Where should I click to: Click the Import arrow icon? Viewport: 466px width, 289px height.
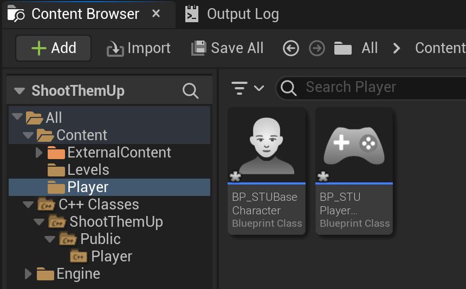(x=115, y=49)
